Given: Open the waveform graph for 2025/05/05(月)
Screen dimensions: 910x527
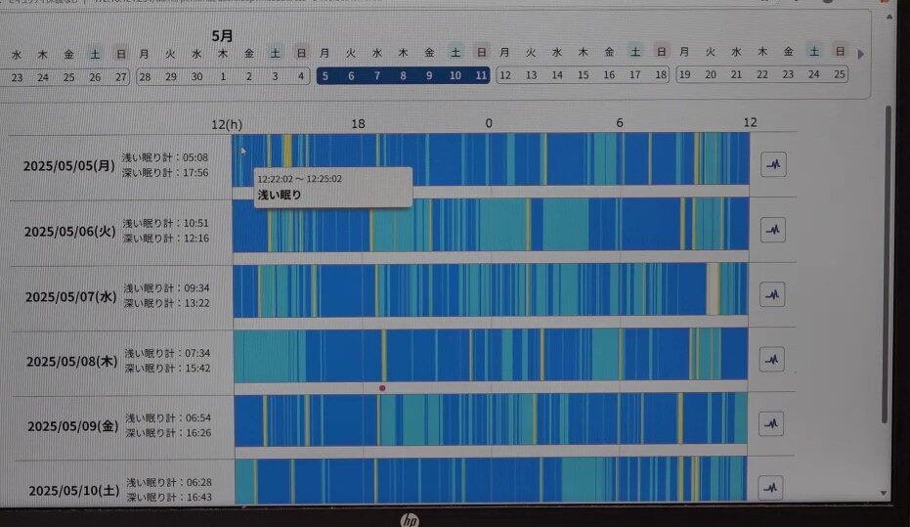Looking at the screenshot, I should tap(772, 165).
